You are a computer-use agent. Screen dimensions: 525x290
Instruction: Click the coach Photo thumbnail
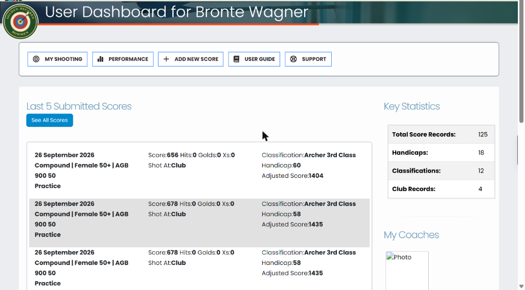click(407, 271)
